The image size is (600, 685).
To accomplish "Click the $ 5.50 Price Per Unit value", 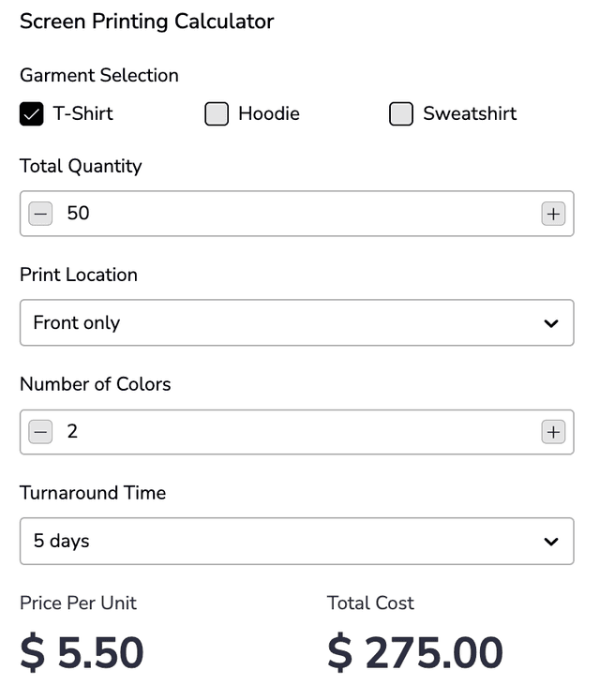I will (x=82, y=652).
